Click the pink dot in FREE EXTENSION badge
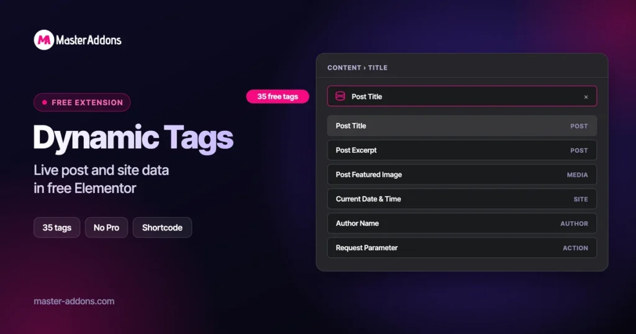This screenshot has height=334, width=636. pyautogui.click(x=45, y=102)
